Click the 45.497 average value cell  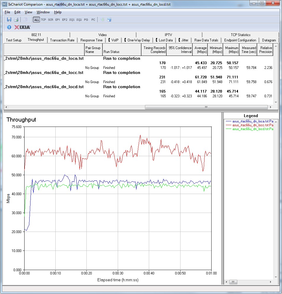pyautogui.click(x=202, y=68)
